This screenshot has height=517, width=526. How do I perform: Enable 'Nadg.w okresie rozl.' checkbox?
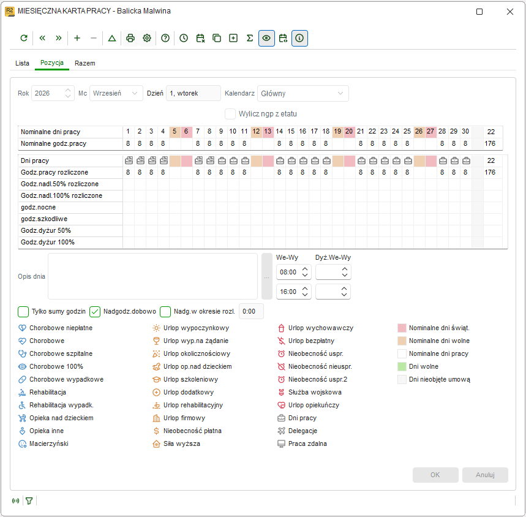(165, 312)
